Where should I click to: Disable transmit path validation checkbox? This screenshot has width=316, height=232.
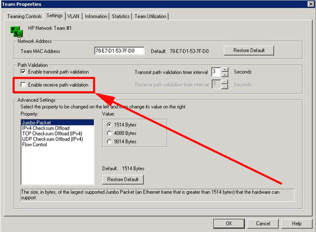click(23, 71)
